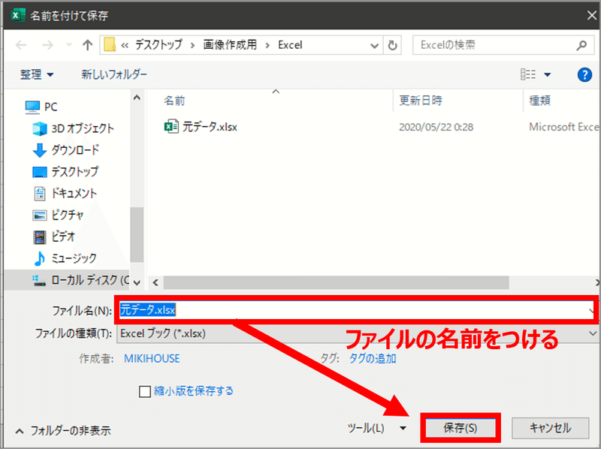Sort files by 更新日時 column
The image size is (601, 449).
pyautogui.click(x=421, y=101)
